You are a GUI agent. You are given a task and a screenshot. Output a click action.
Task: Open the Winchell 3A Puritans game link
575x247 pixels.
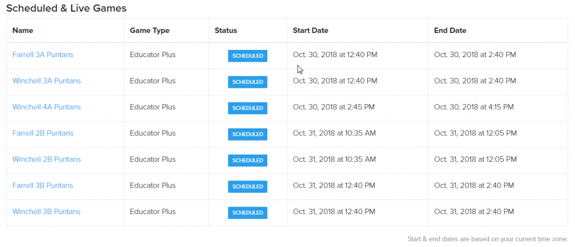tap(47, 81)
